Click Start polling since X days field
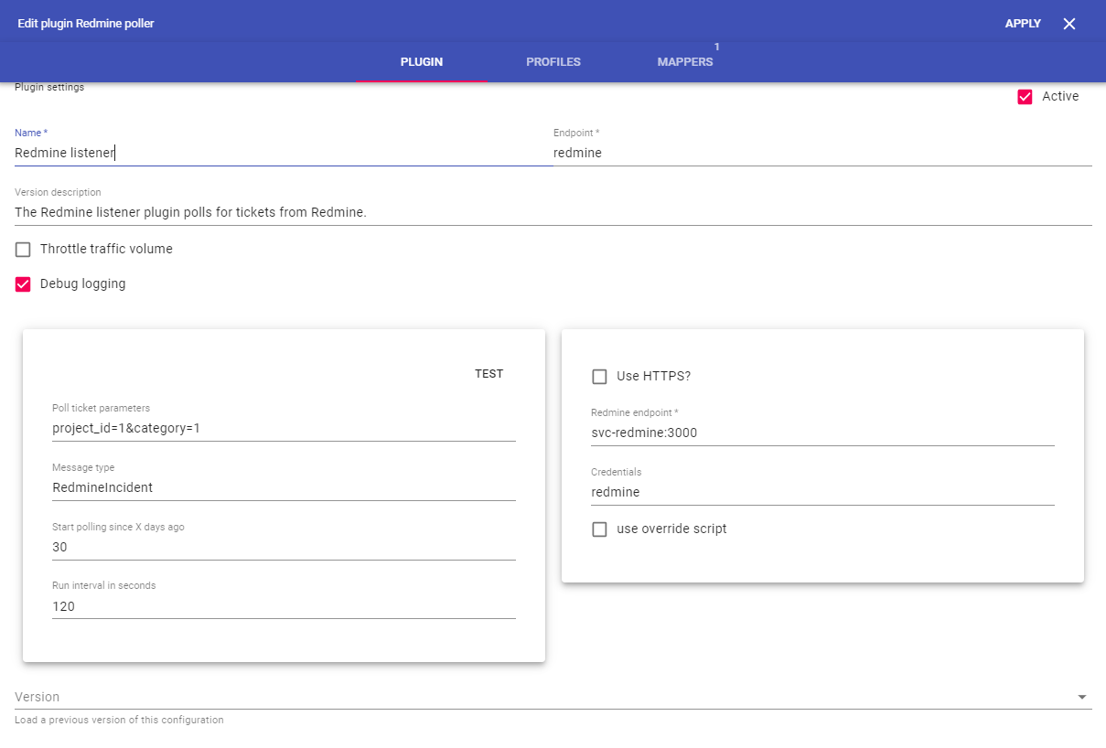 (284, 547)
